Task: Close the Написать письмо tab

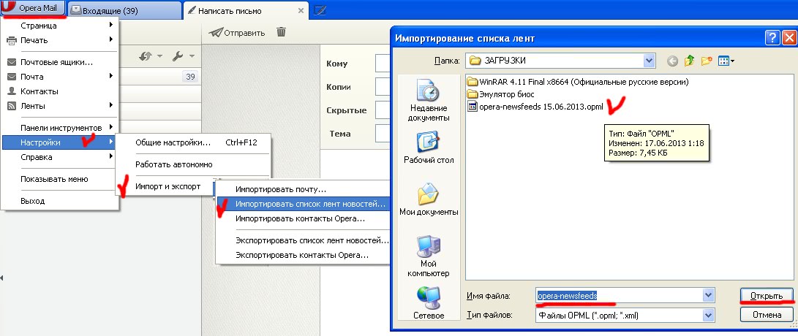Action: (x=301, y=10)
